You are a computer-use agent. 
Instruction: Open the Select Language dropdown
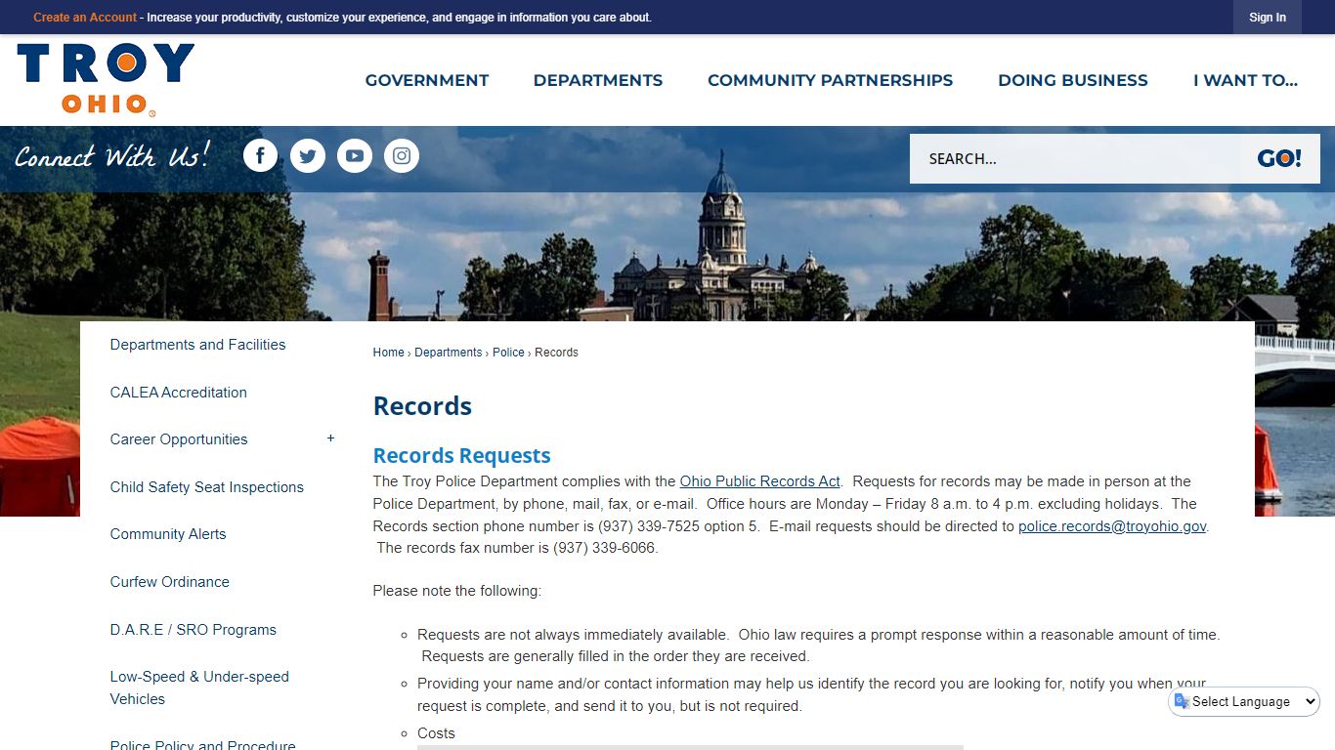1244,701
